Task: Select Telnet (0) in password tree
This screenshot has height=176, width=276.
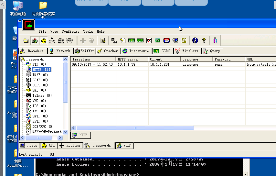Action: (x=42, y=95)
